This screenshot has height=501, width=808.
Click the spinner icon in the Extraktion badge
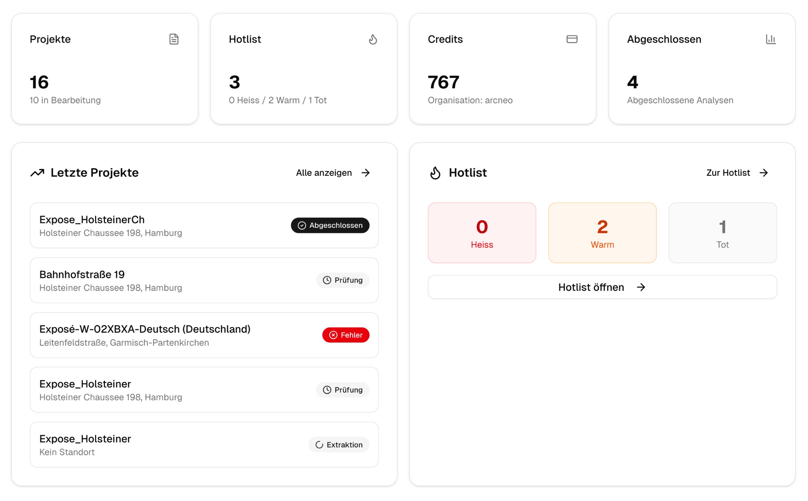[319, 445]
